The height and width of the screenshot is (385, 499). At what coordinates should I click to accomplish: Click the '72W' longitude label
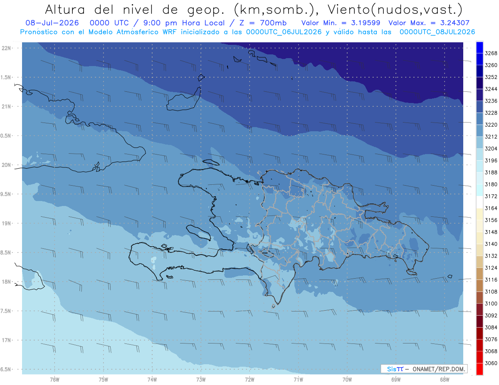(x=249, y=380)
